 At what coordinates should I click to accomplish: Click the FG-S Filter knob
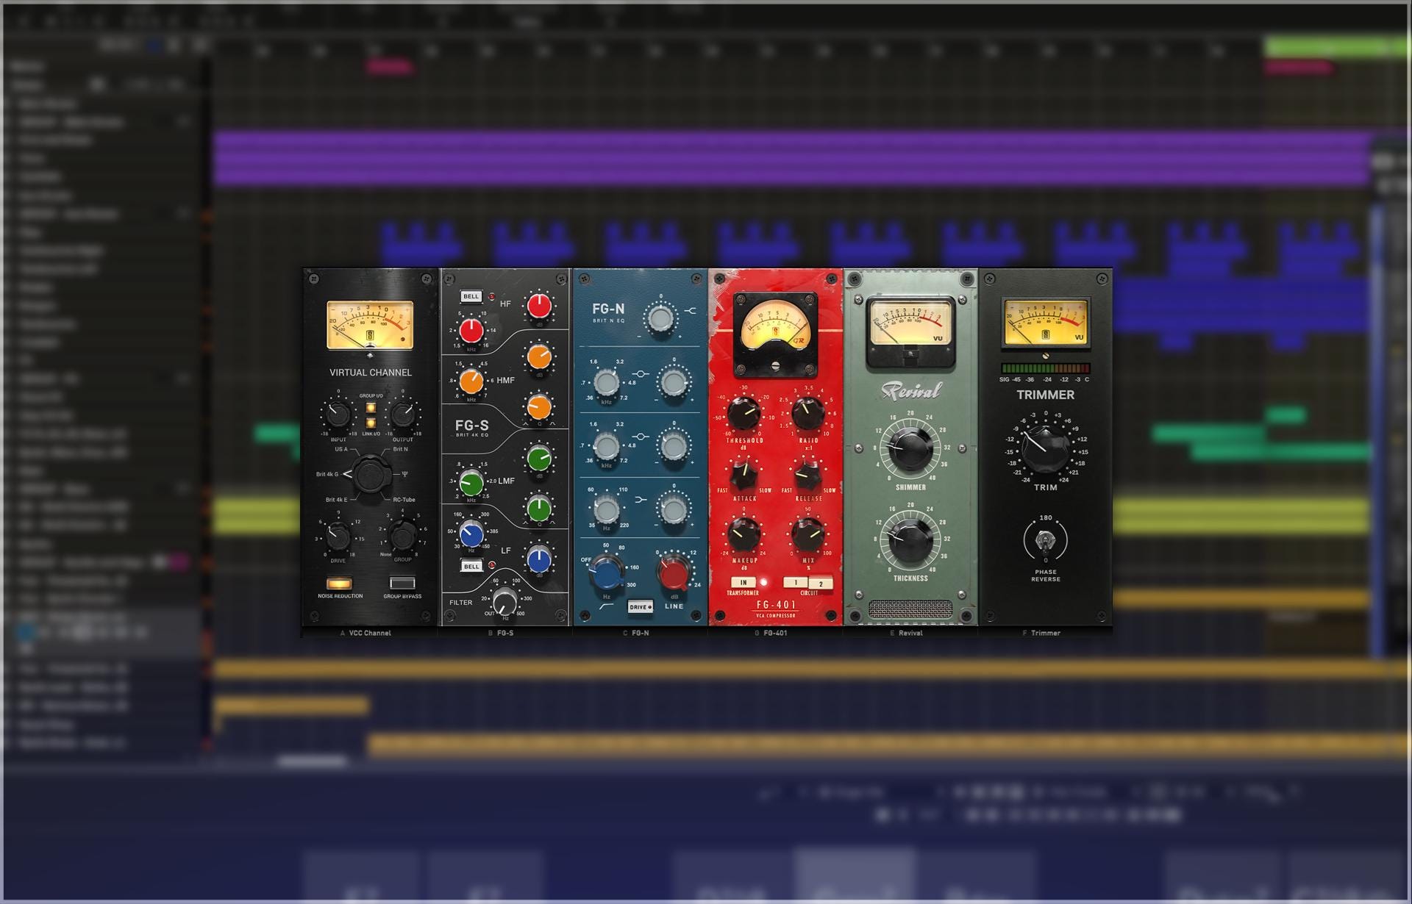(504, 602)
